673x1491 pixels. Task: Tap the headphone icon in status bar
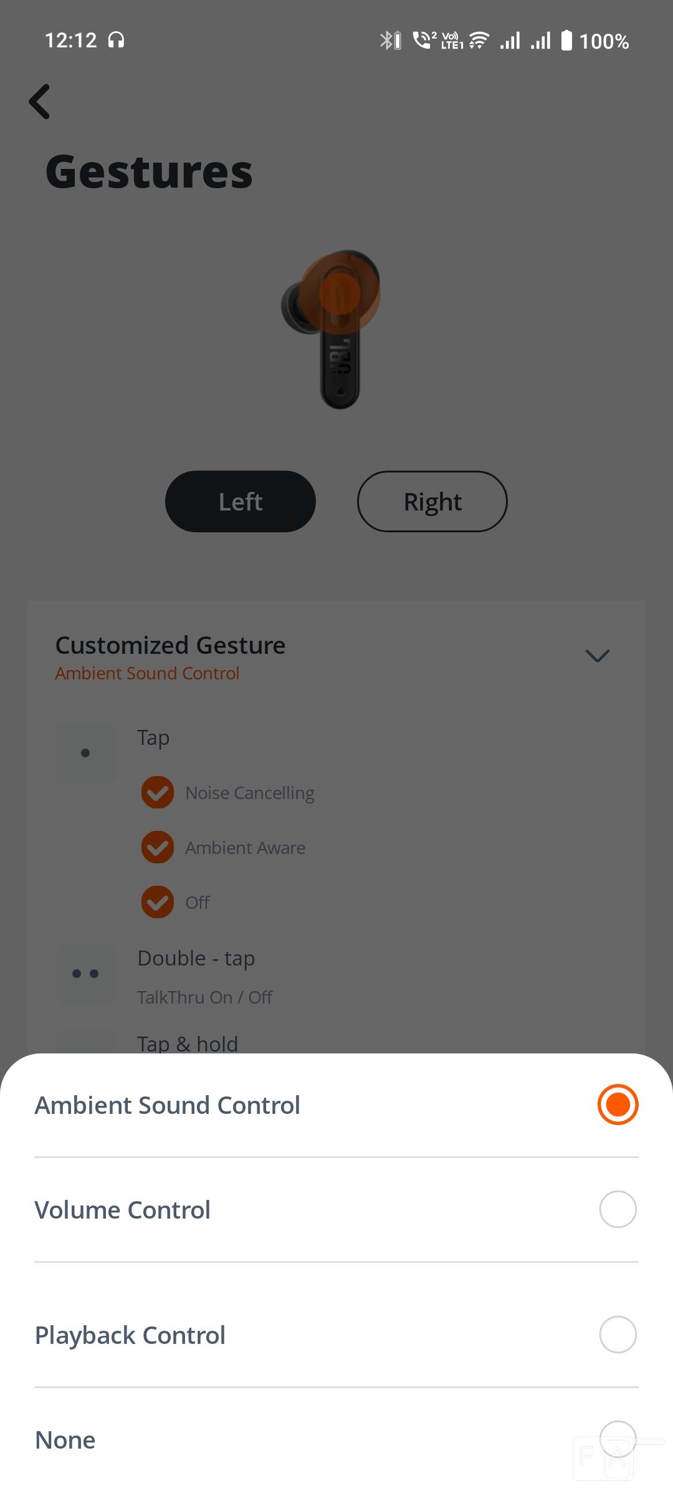click(116, 41)
